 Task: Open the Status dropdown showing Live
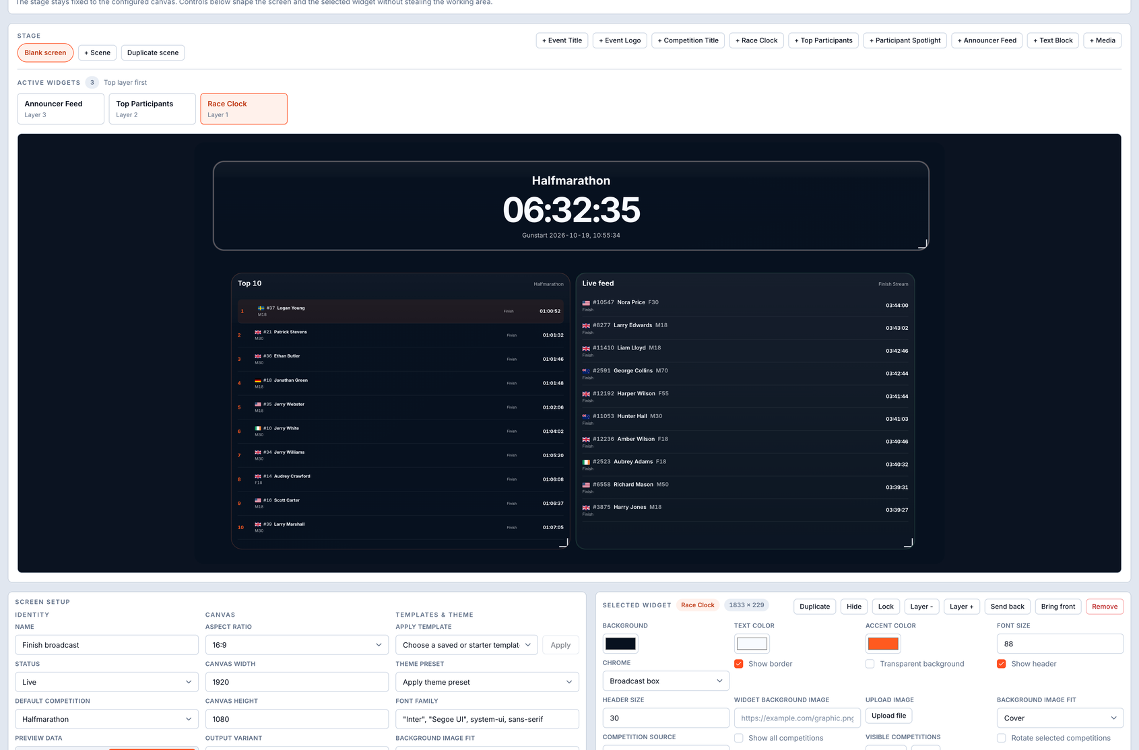pyautogui.click(x=106, y=682)
